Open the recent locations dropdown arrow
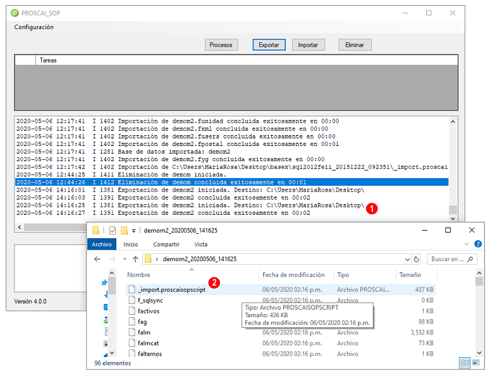This screenshot has width=490, height=376. (125, 259)
